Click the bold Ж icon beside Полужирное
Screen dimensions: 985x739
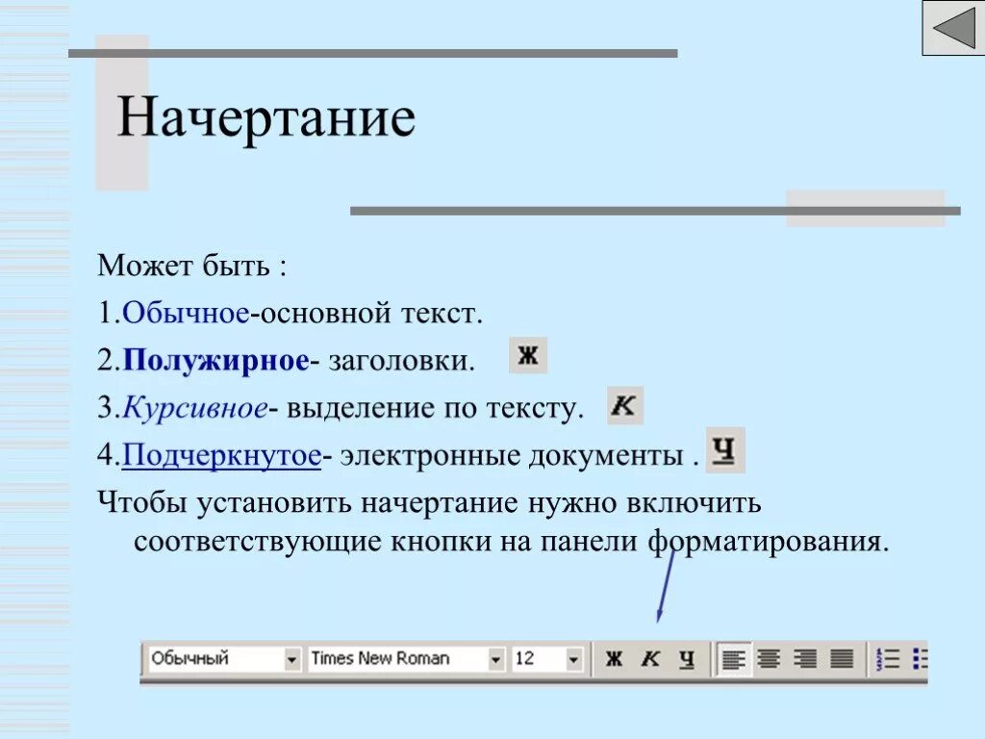pyautogui.click(x=528, y=355)
